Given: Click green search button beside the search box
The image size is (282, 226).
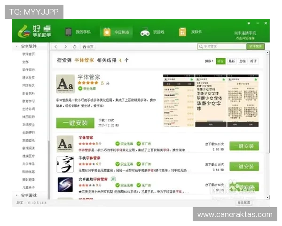Looking at the screenshot, I should point(255,47).
